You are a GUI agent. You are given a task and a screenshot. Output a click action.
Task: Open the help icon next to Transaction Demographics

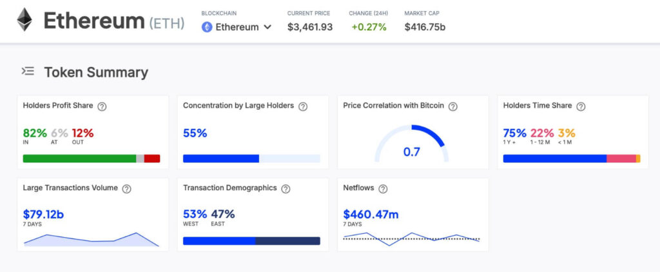click(286, 189)
